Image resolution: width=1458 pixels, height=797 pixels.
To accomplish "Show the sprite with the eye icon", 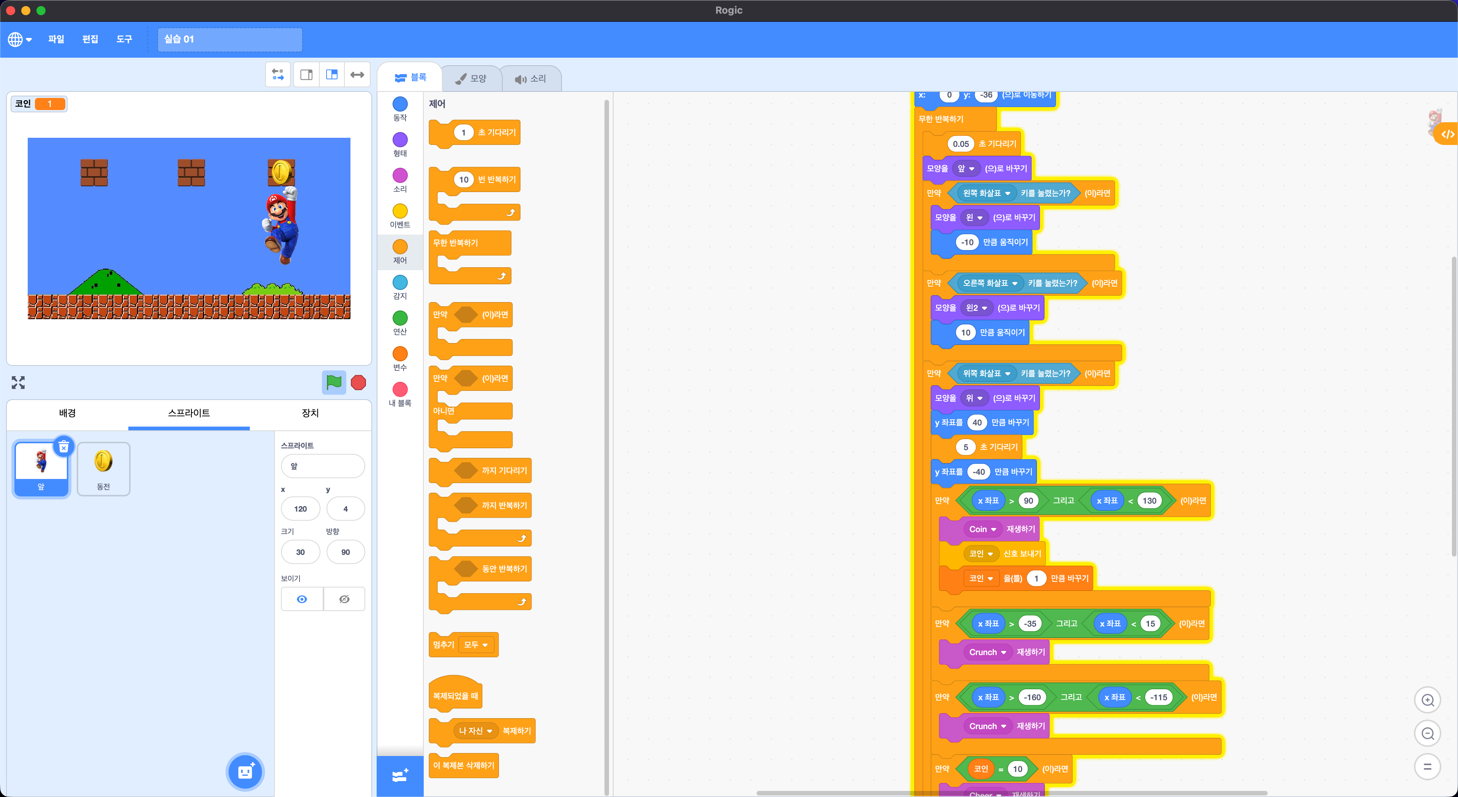I will (302, 599).
